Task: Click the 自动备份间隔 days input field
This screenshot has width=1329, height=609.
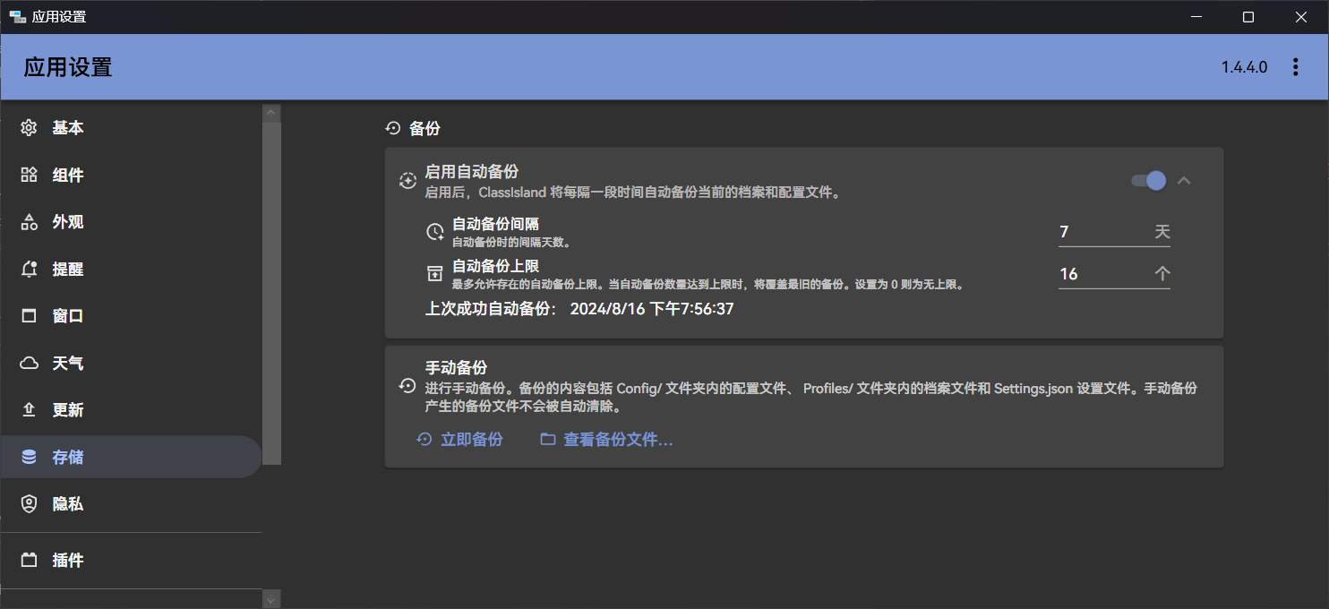Action: point(1102,232)
